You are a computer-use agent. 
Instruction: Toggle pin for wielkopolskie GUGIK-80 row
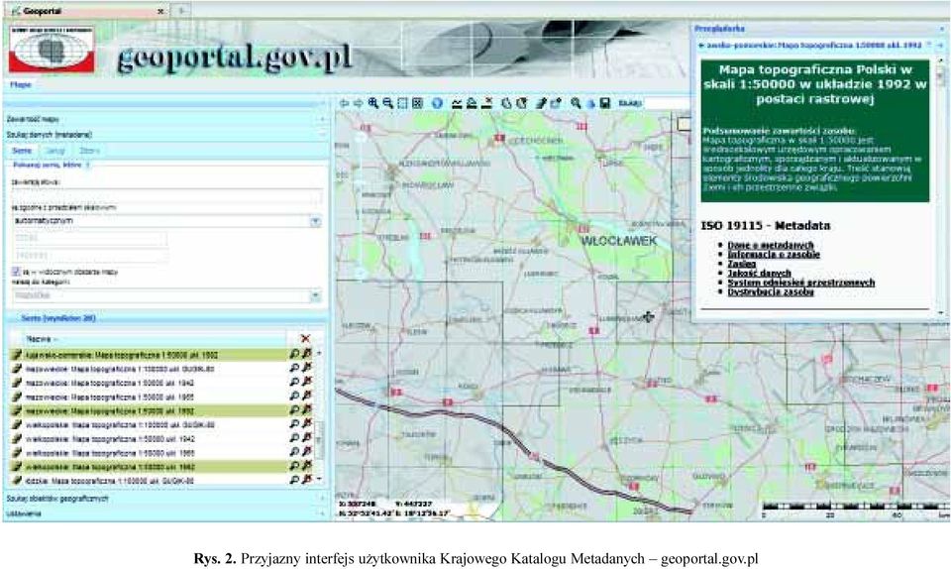click(x=307, y=424)
